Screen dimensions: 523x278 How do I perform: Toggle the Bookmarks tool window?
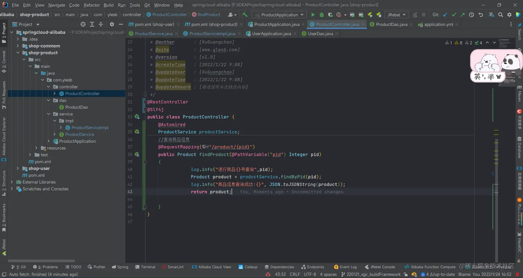4,218
